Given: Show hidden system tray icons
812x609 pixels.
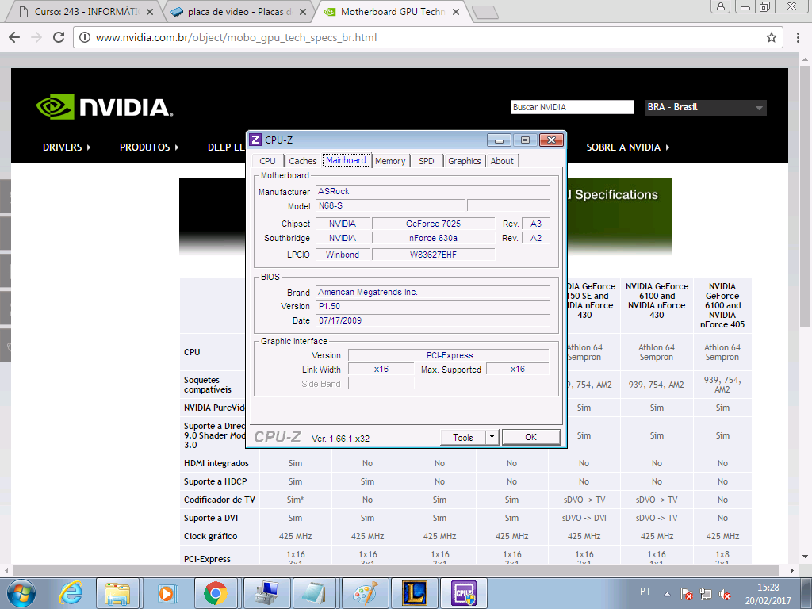Looking at the screenshot, I should pyautogui.click(x=667, y=594).
